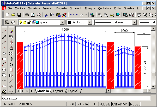Toggle OSNAP object snap

click(117, 104)
